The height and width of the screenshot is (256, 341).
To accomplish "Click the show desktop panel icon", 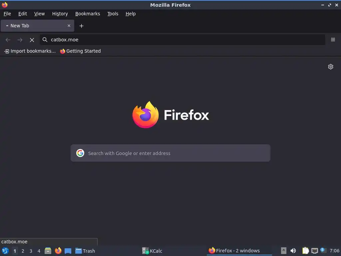I will point(68,251).
